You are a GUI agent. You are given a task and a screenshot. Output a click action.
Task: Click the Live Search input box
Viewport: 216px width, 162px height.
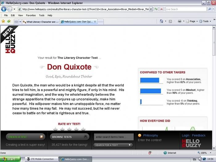coord(186,9)
